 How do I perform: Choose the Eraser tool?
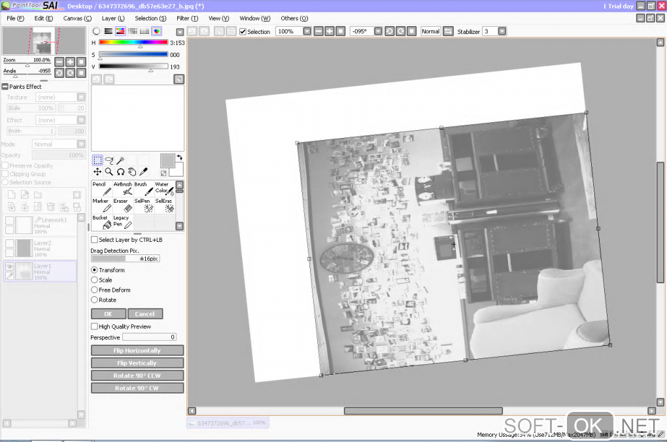pyautogui.click(x=123, y=205)
